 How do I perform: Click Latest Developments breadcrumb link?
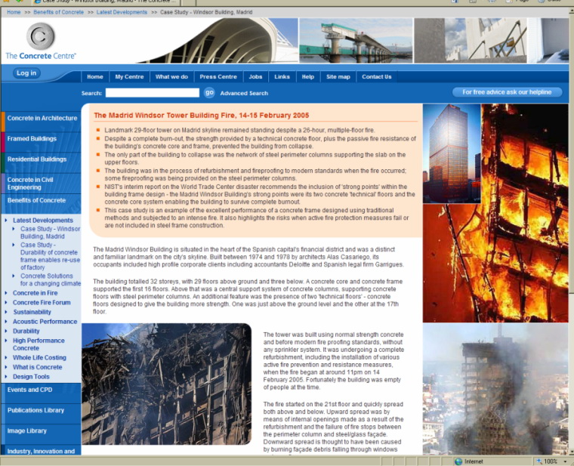coord(122,12)
